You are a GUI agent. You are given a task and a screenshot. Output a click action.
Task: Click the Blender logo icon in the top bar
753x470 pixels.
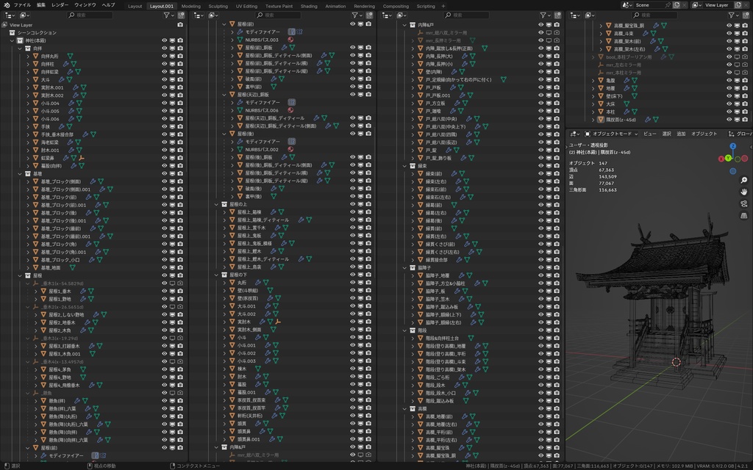6,5
